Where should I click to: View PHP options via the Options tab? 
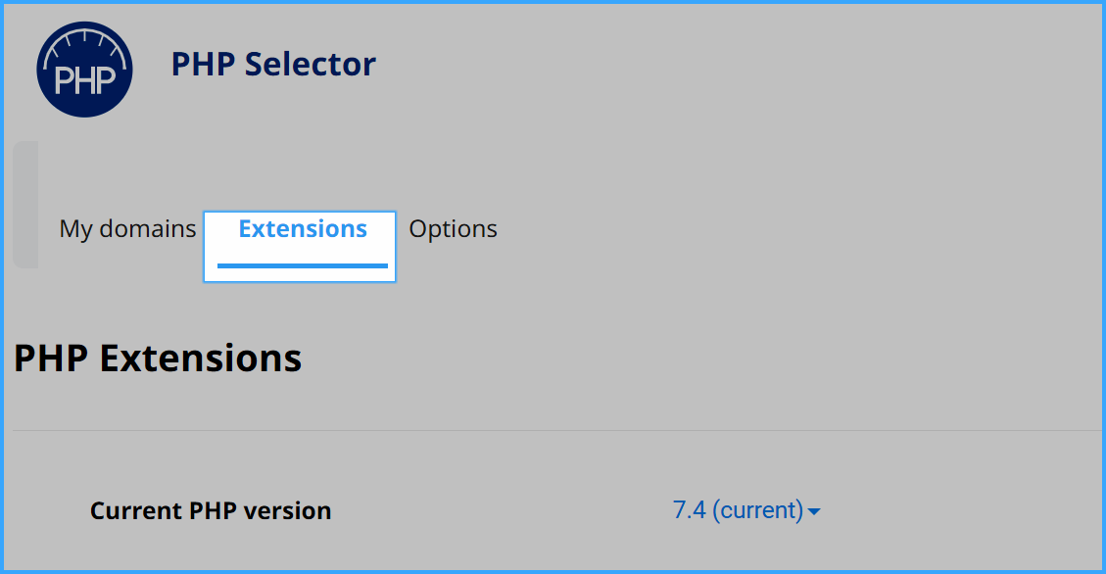453,229
